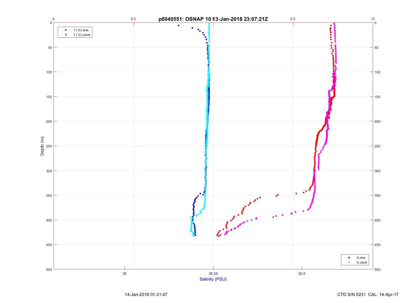
Task: Click the right-axis depth tick 100
Action: [378, 72]
